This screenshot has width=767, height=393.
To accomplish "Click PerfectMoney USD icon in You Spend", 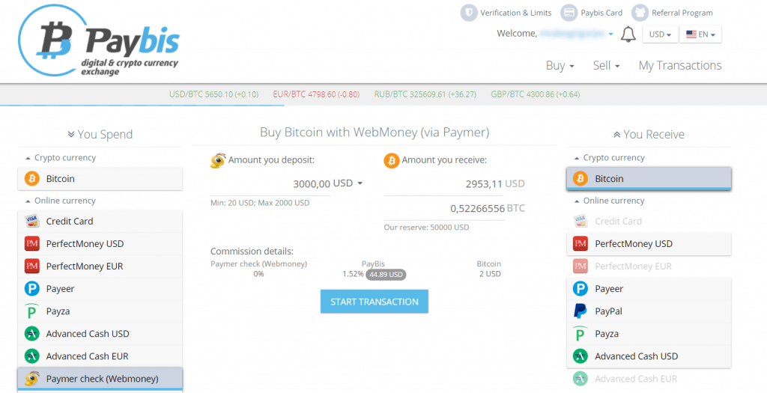I will [31, 244].
